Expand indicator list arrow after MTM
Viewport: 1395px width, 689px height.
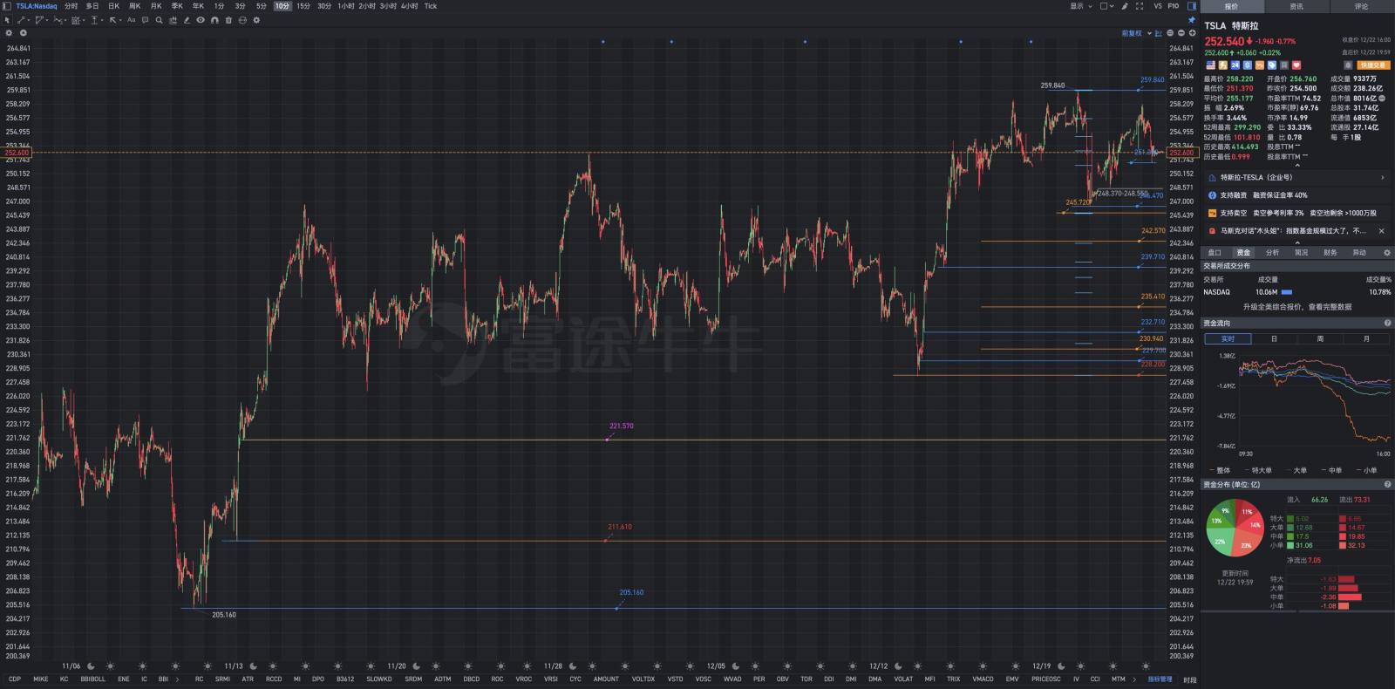(x=1135, y=679)
